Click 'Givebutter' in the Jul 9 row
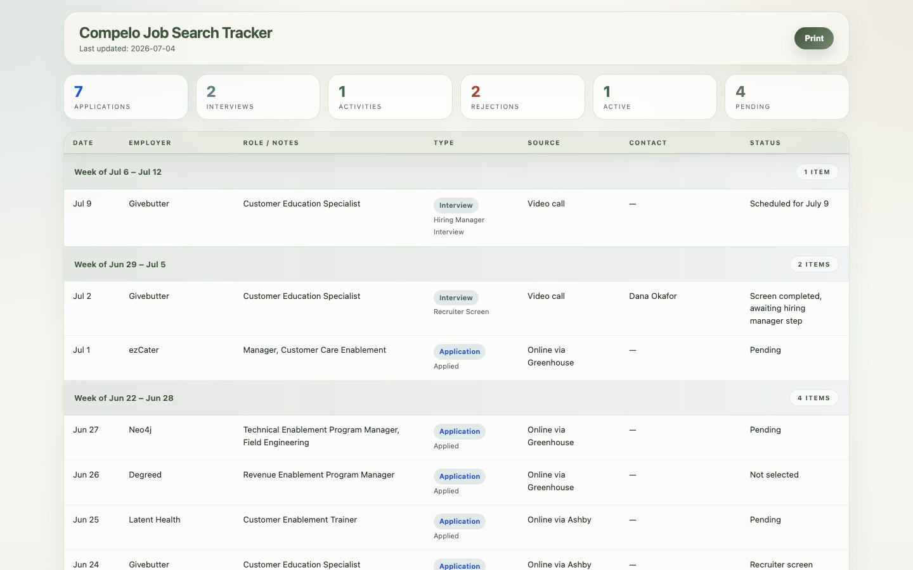 [x=149, y=204]
